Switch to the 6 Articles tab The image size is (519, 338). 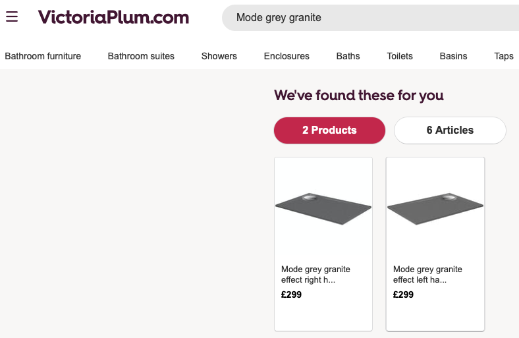point(450,130)
